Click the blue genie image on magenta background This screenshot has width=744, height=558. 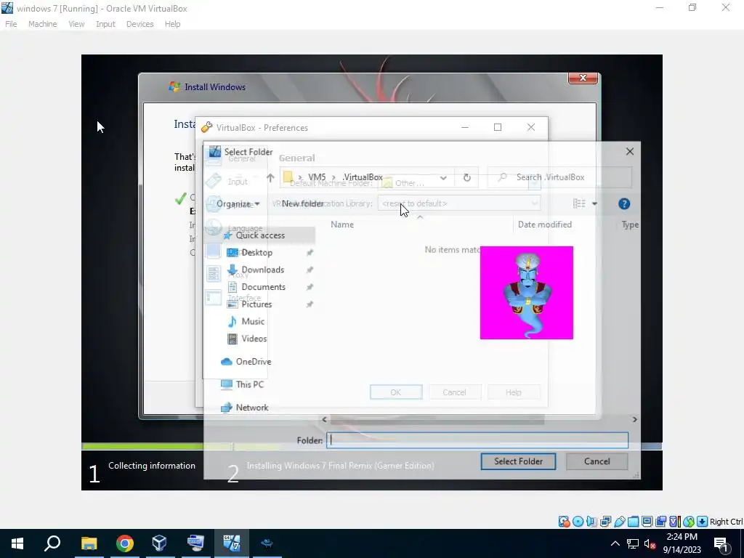(x=527, y=293)
